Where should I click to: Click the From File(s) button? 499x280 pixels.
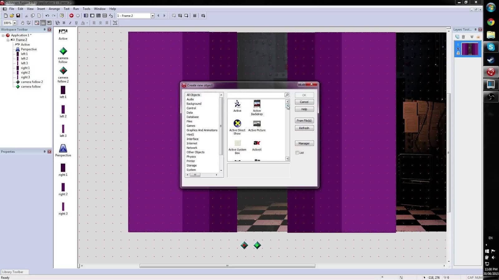pyautogui.click(x=304, y=120)
